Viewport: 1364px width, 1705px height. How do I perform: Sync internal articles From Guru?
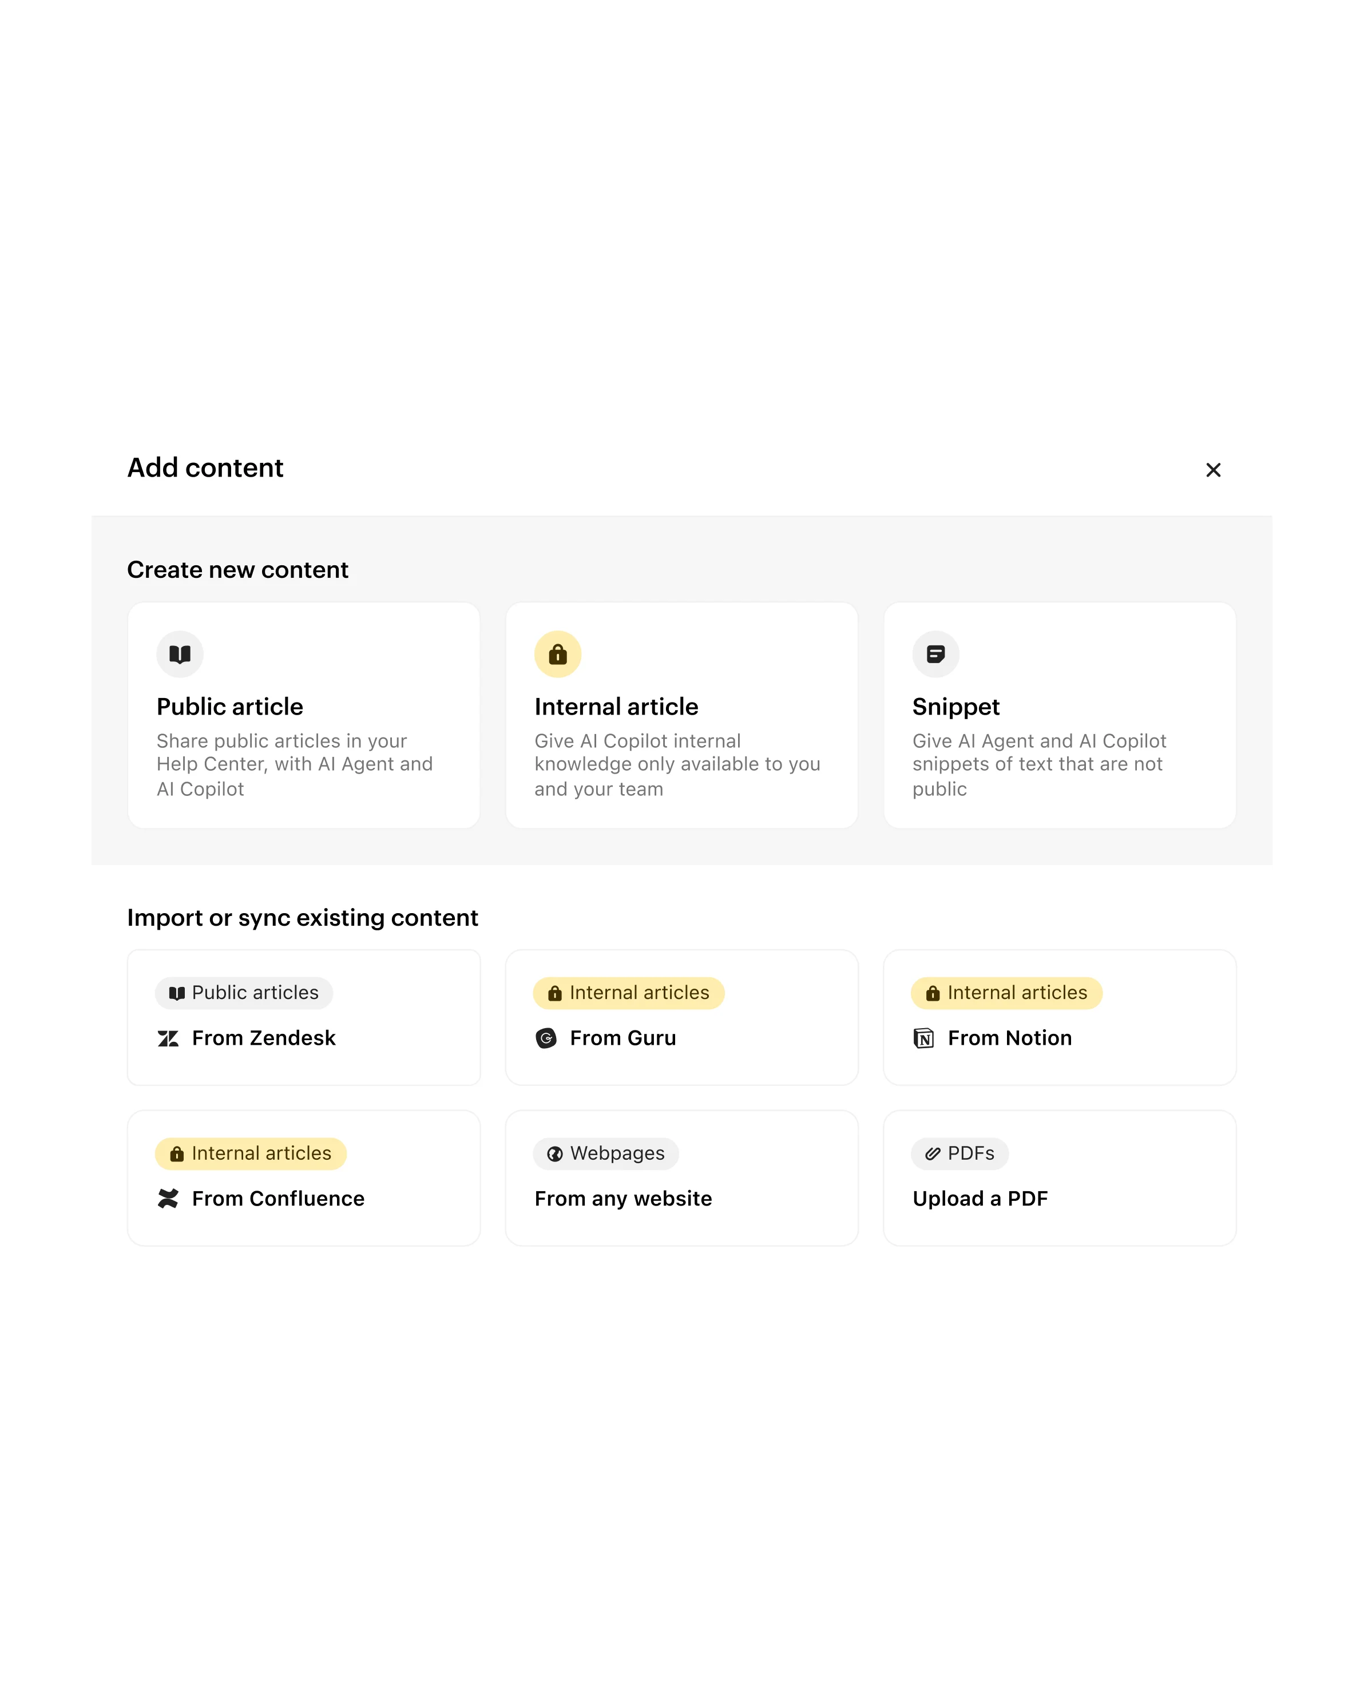coord(681,1018)
